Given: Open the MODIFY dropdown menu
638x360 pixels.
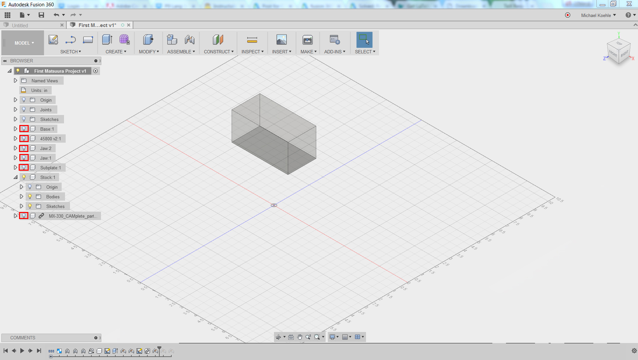Looking at the screenshot, I should 149,52.
